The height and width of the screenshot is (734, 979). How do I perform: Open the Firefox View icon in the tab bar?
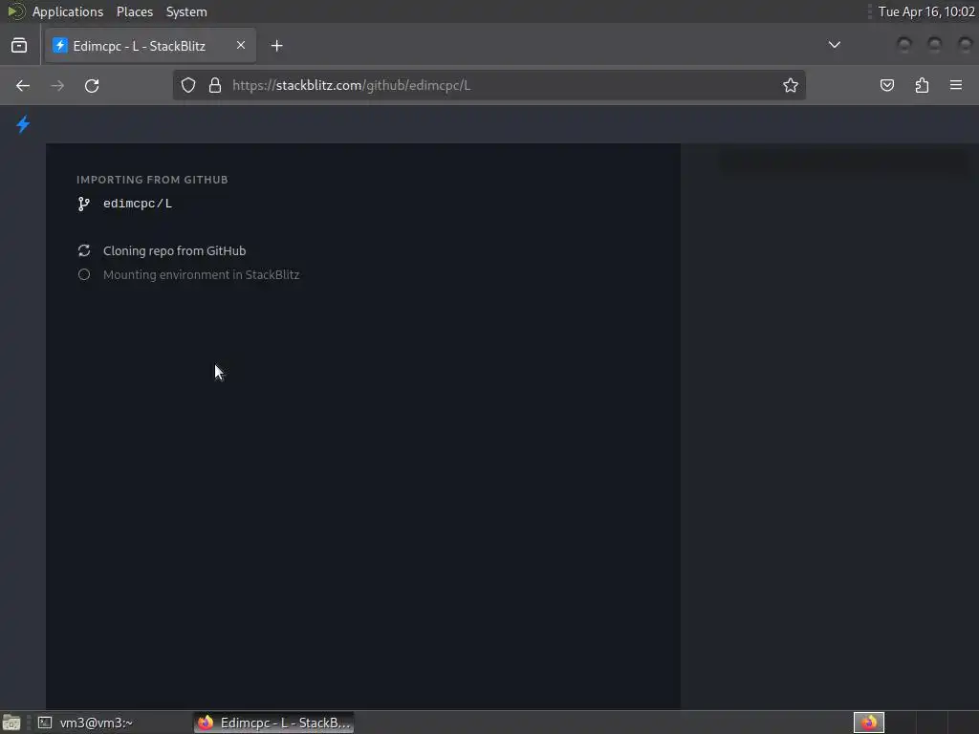tap(19, 46)
